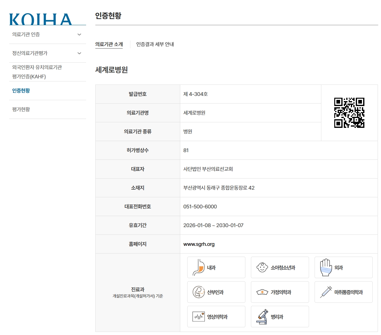The width and height of the screenshot is (381, 335).
Task: Click the nurse cap icon for 가정의학과
Action: [262, 292]
